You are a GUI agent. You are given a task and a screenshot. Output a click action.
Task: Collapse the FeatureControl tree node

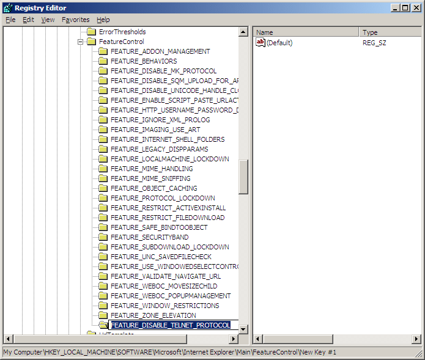click(x=80, y=42)
